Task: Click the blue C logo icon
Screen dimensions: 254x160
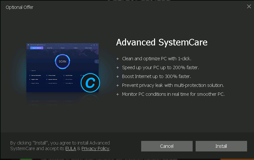Action: point(90,83)
